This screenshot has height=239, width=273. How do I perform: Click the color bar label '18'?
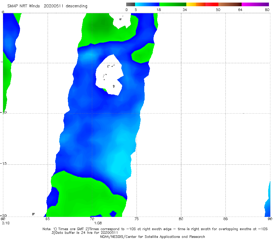point(159,10)
